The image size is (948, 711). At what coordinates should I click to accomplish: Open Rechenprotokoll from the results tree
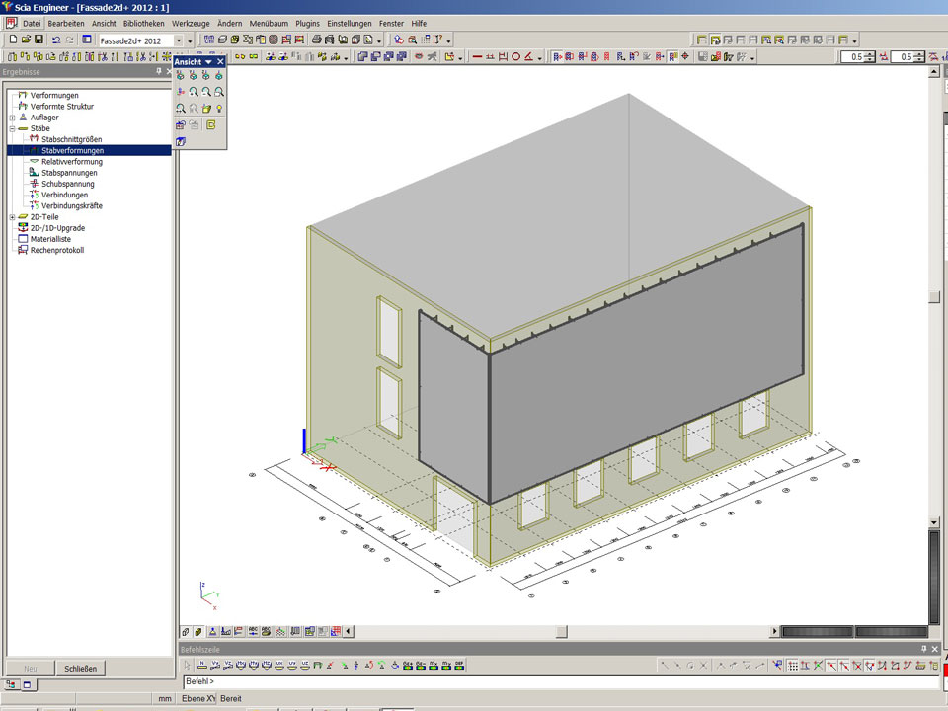[x=57, y=250]
